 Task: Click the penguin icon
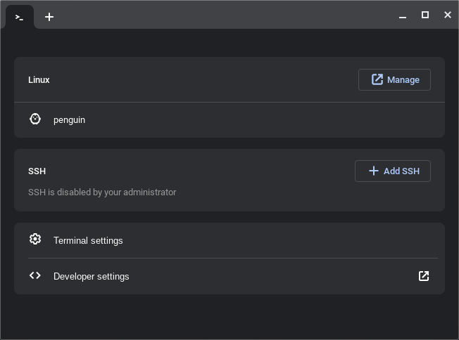click(x=35, y=119)
